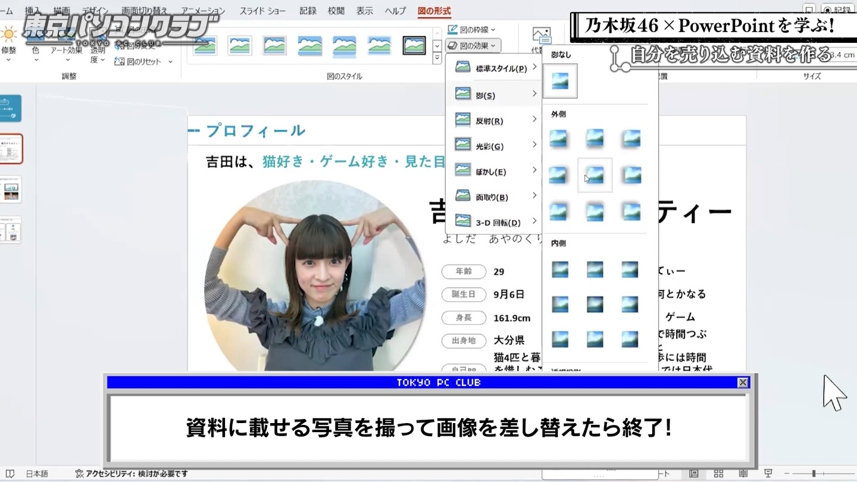This screenshot has height=482, width=857.
Task: Apply the soft edge rectangle picture style
Action: coord(379,45)
